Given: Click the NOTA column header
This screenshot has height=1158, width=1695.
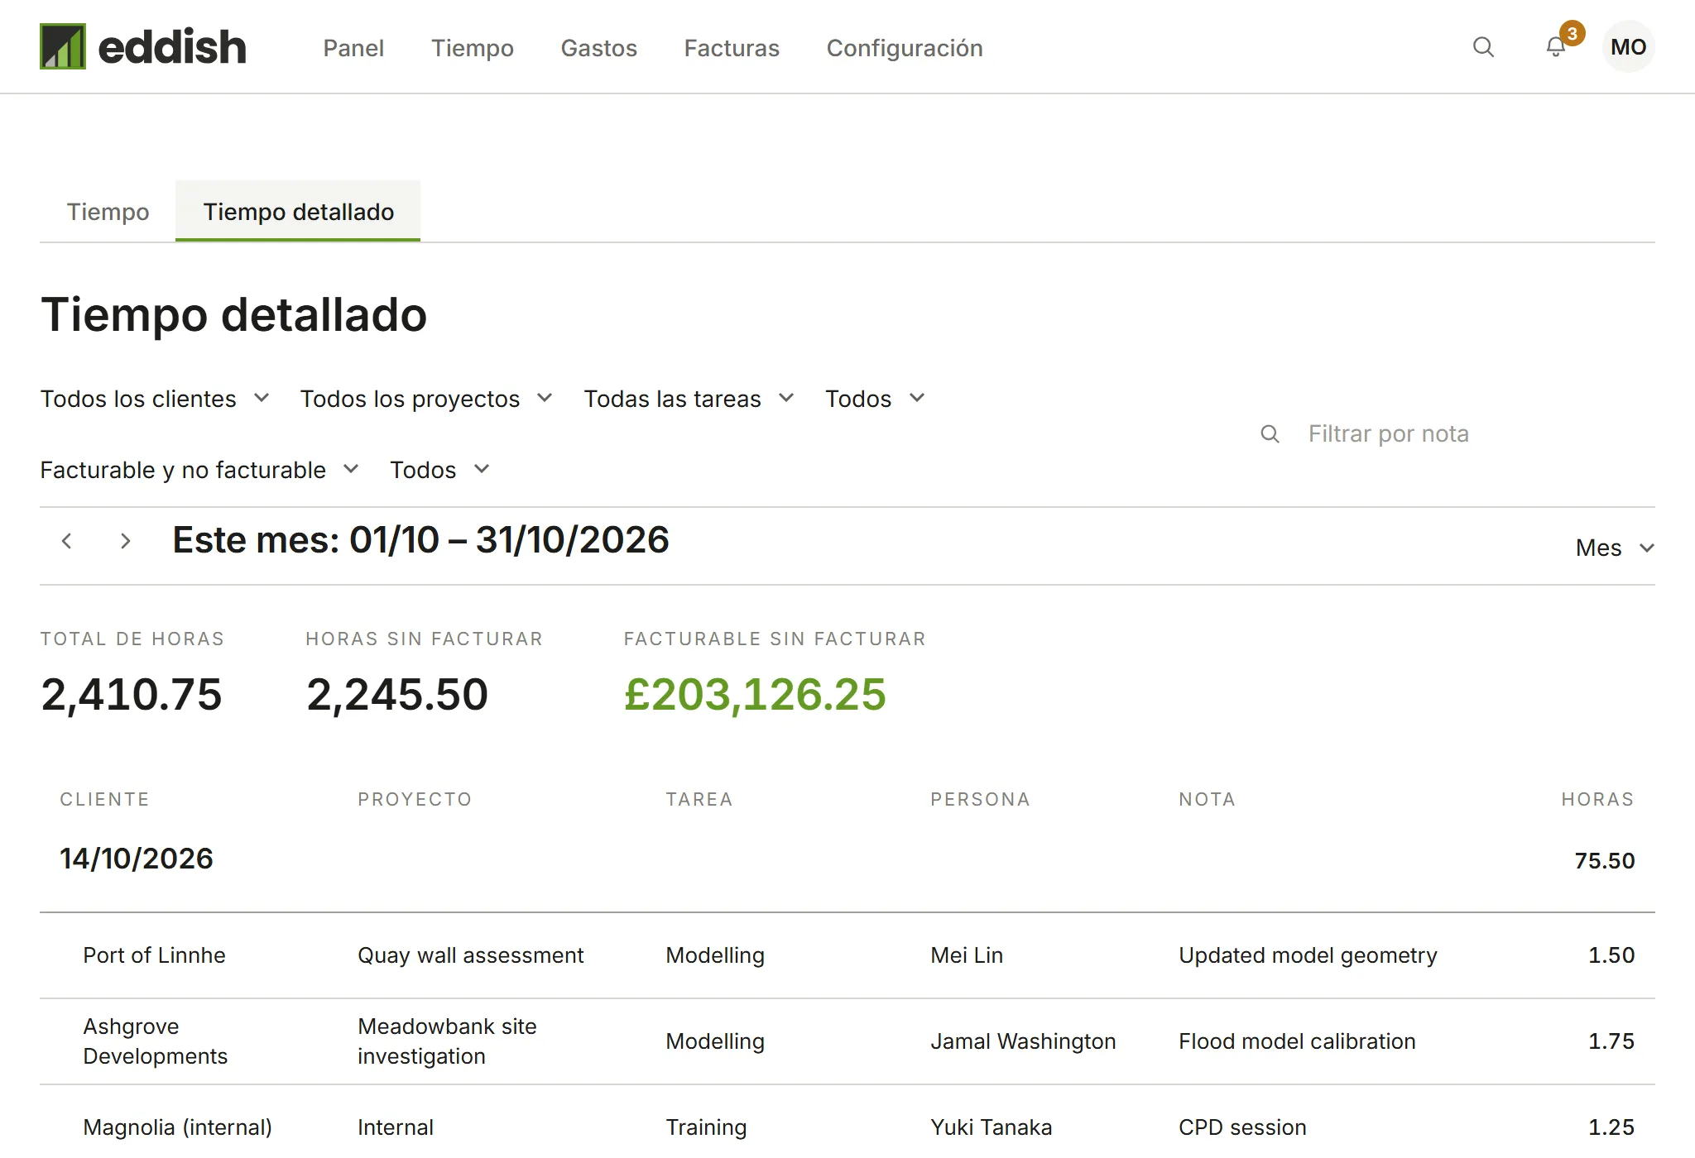Looking at the screenshot, I should click(x=1207, y=799).
